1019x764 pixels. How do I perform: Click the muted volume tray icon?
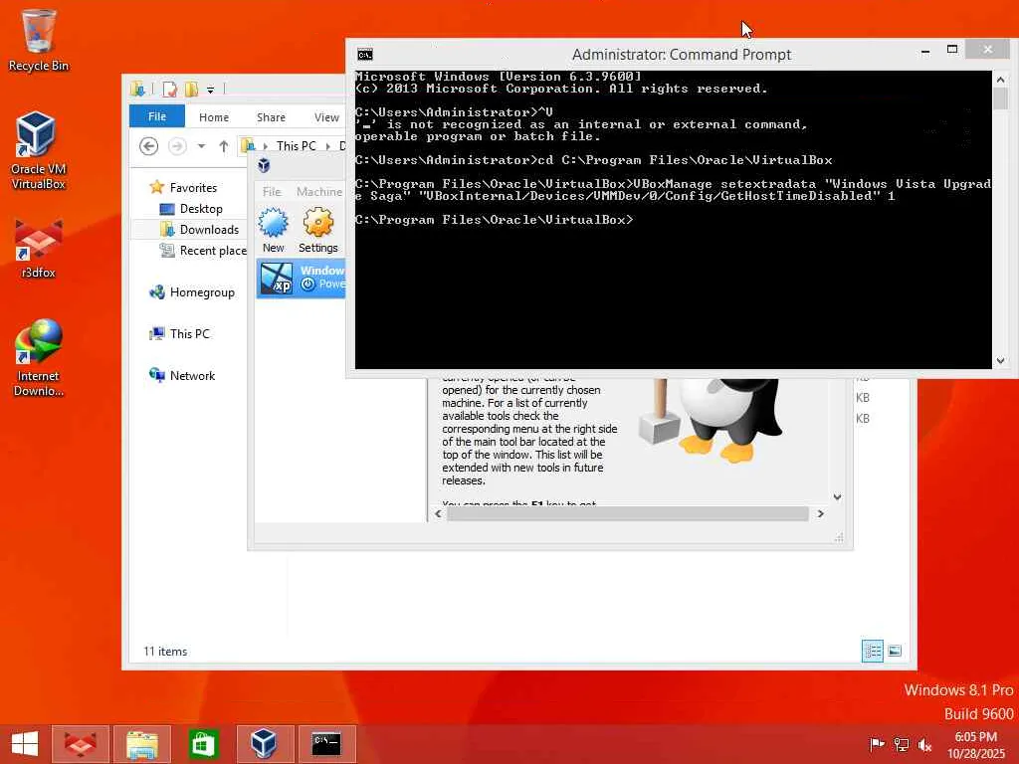pos(924,744)
